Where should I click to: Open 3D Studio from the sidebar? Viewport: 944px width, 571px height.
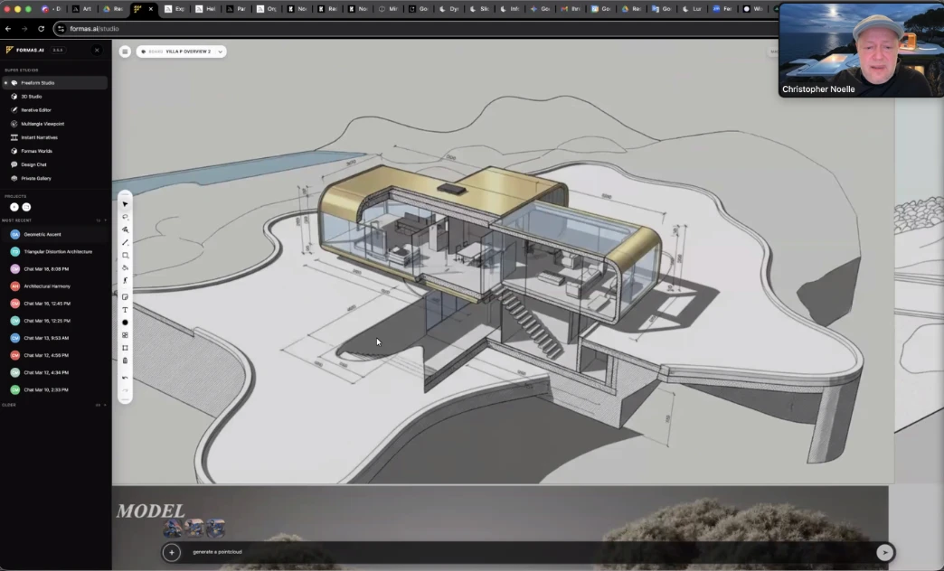click(x=32, y=96)
